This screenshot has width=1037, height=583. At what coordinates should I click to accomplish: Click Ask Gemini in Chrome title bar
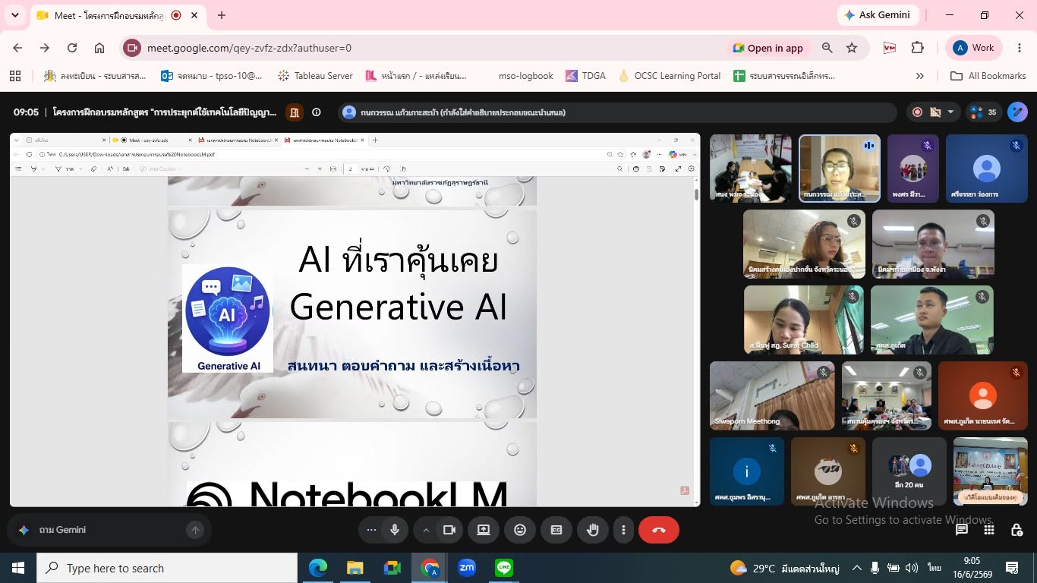click(x=878, y=15)
